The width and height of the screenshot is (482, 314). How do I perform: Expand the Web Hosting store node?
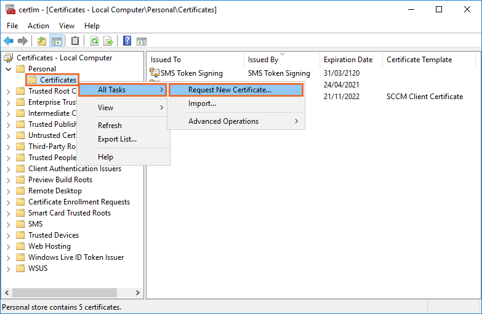coord(9,246)
